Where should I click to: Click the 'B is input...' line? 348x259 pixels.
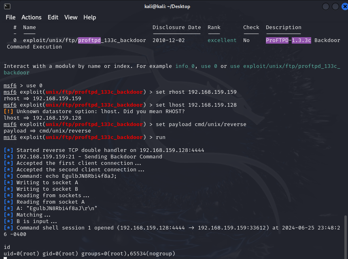click(x=30, y=221)
